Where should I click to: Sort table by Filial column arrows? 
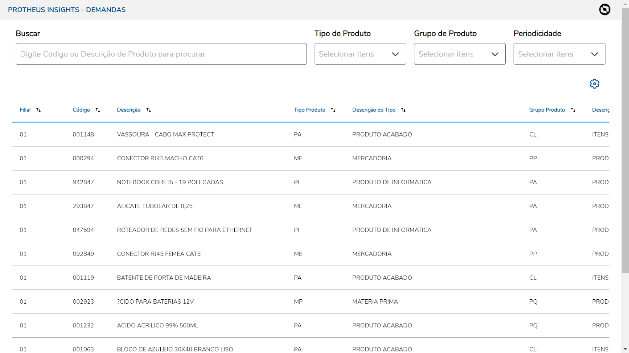38,110
